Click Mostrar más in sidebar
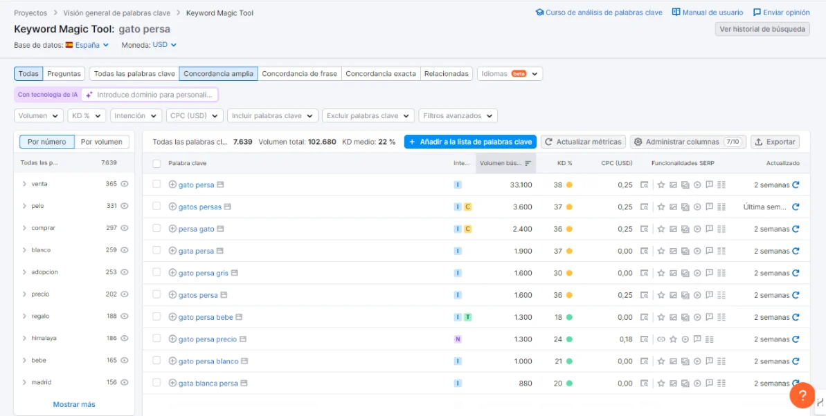This screenshot has height=416, width=826. click(74, 404)
